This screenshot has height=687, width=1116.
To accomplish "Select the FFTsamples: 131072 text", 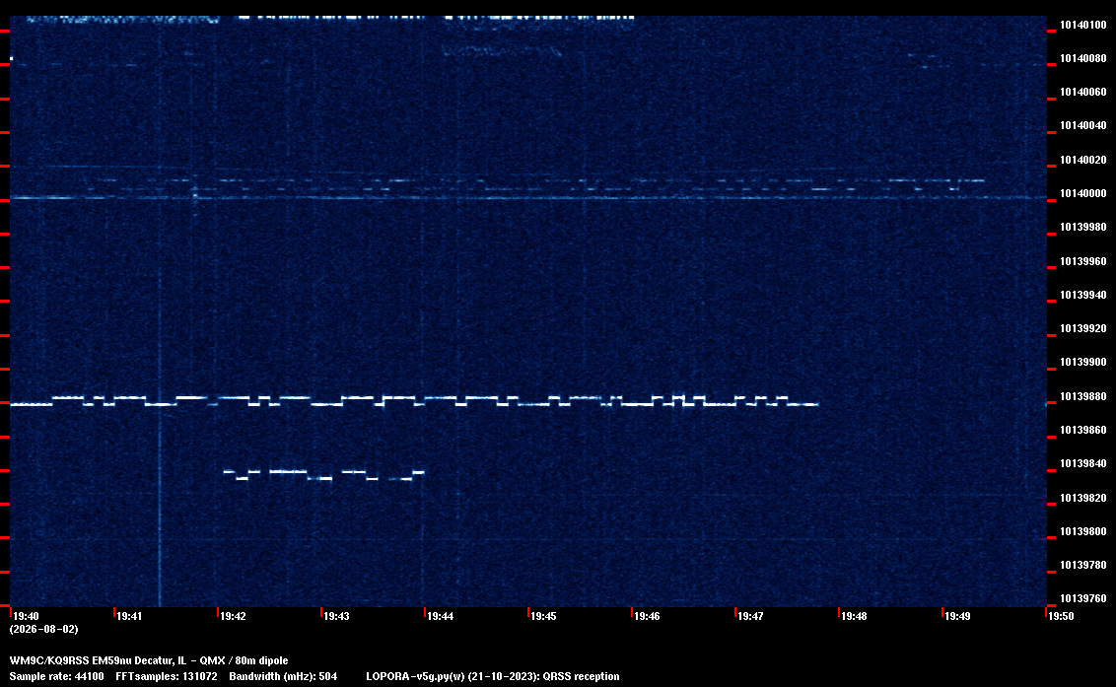I will [x=167, y=676].
